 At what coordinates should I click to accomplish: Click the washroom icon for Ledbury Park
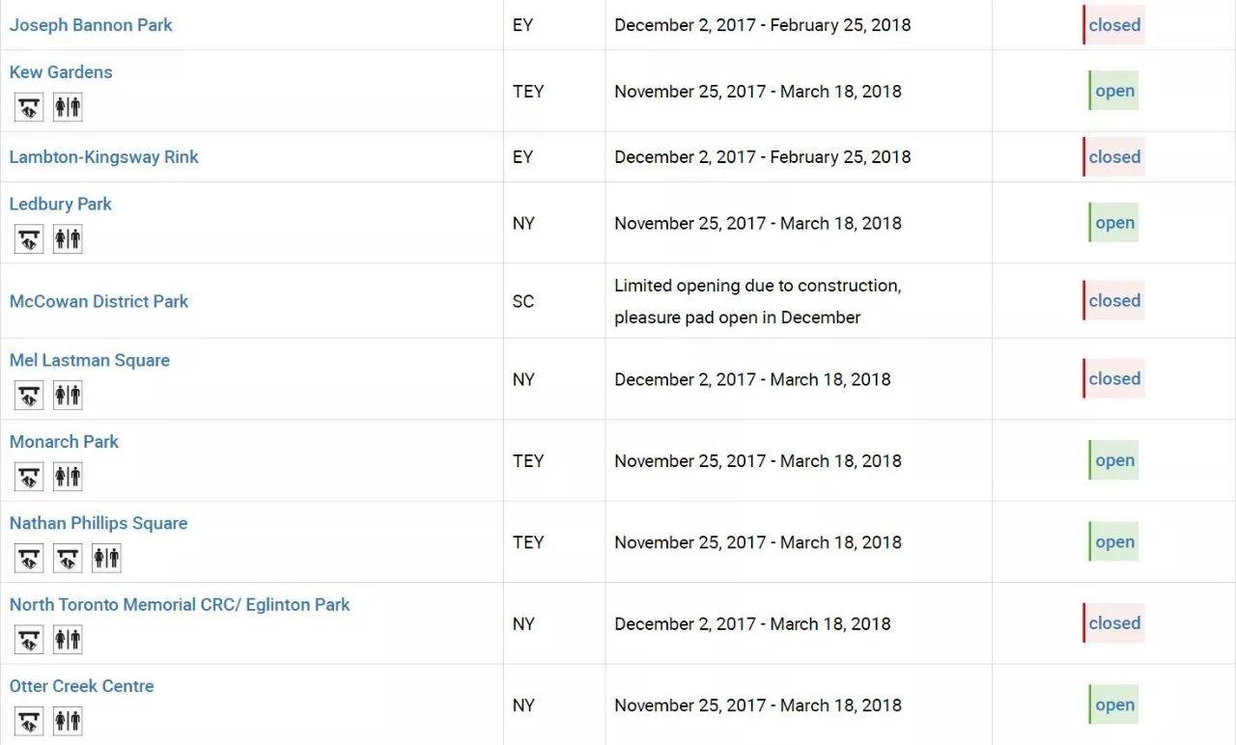(x=68, y=239)
